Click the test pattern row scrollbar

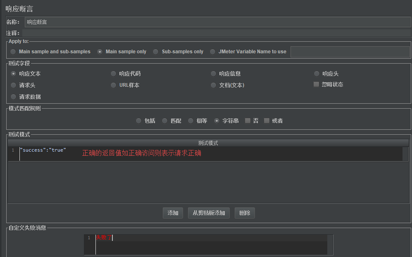tap(405, 154)
